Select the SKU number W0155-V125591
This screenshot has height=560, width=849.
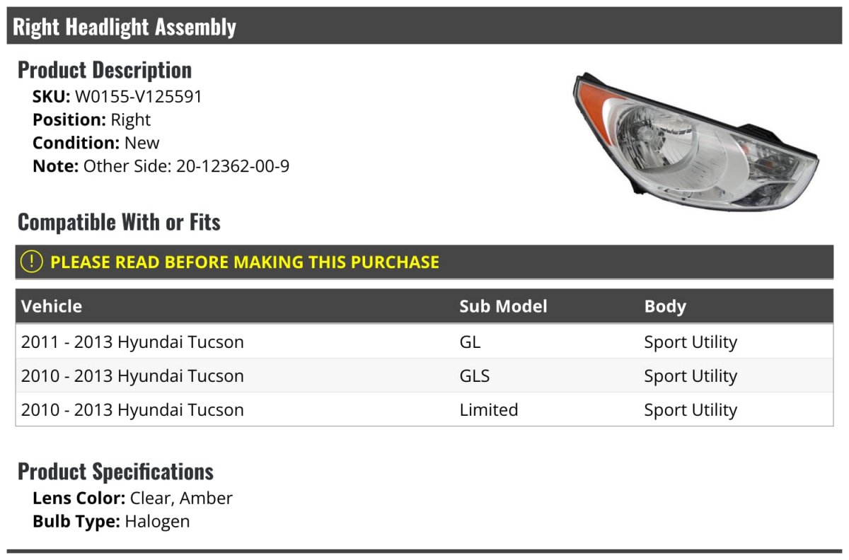tap(139, 97)
